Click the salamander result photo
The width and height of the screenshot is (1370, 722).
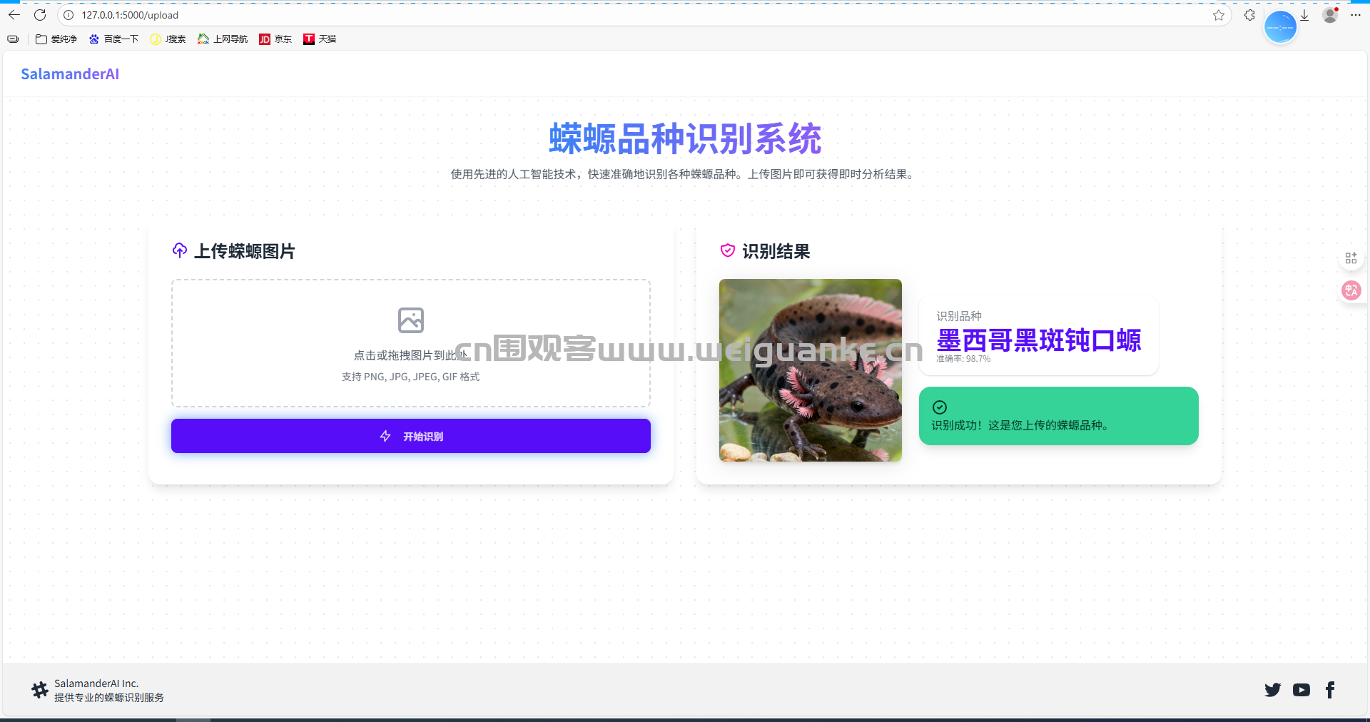pos(810,370)
